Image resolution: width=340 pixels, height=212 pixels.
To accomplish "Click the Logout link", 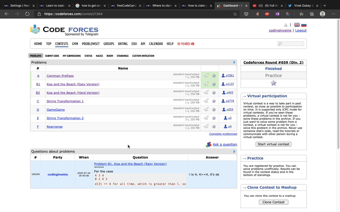I will (301, 30).
